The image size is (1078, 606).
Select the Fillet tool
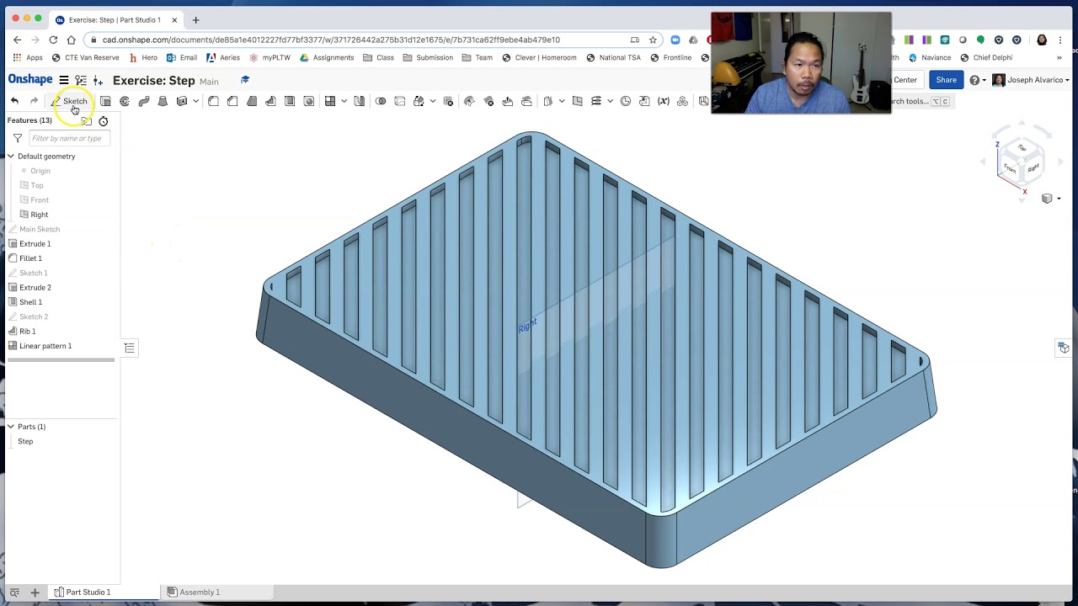click(213, 101)
